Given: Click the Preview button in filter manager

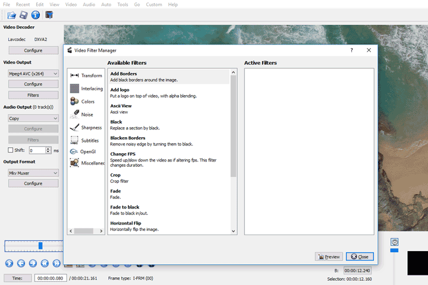Looking at the screenshot, I should (329, 256).
